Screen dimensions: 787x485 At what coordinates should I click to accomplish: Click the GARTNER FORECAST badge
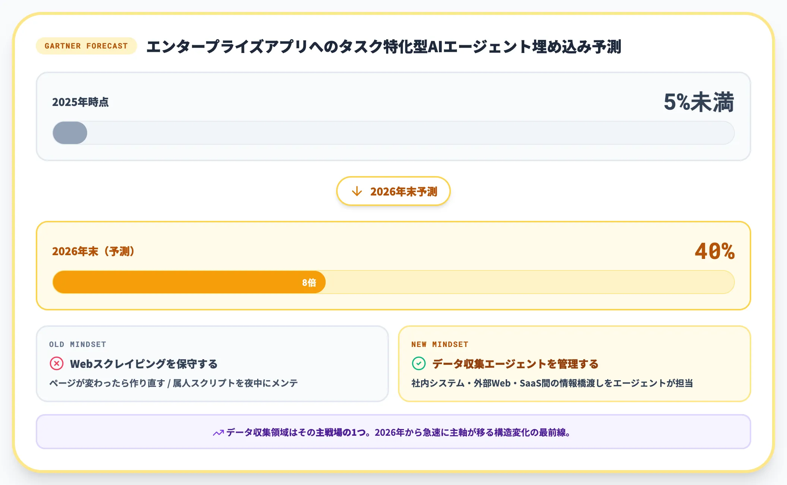(x=86, y=46)
